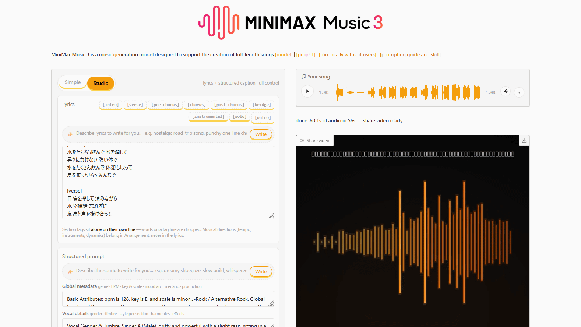Click the 'Global metadata' label
Viewport: 581px width, 327px height.
coord(80,286)
